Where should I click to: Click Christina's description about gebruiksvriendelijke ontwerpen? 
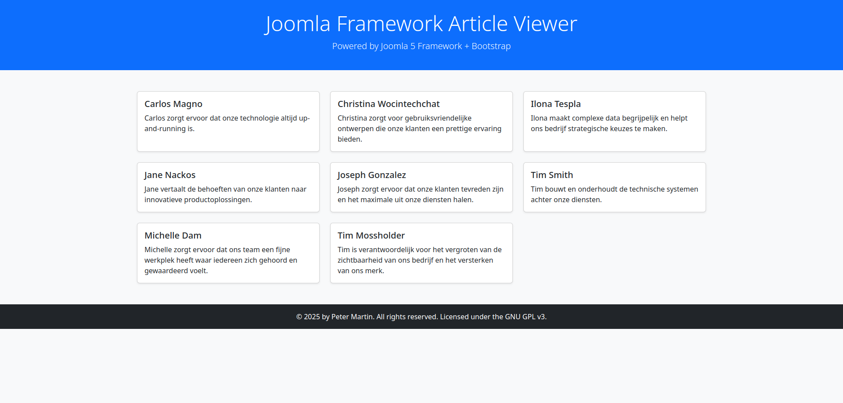[x=419, y=128]
